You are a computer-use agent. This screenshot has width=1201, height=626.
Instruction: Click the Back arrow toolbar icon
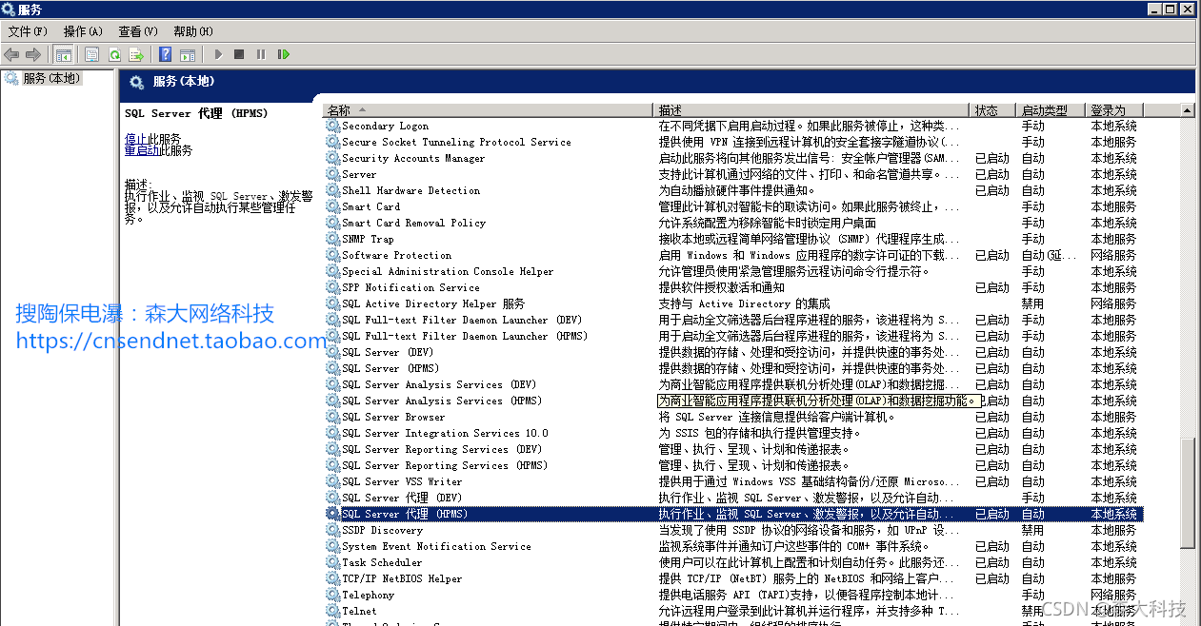tap(11, 55)
